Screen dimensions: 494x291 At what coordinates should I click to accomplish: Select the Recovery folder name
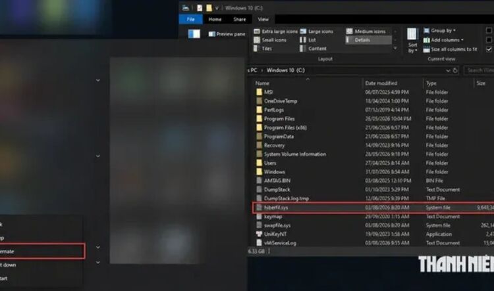pos(274,145)
